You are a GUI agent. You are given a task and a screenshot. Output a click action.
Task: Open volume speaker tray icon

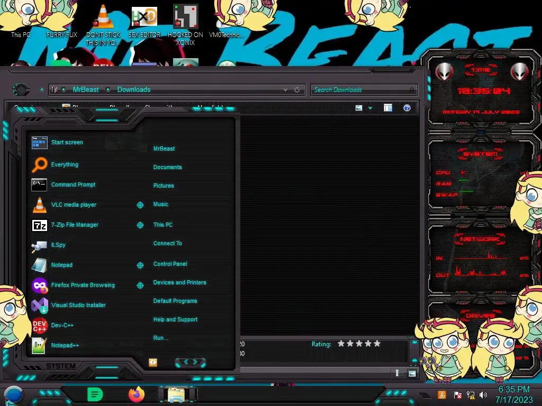pyautogui.click(x=483, y=394)
